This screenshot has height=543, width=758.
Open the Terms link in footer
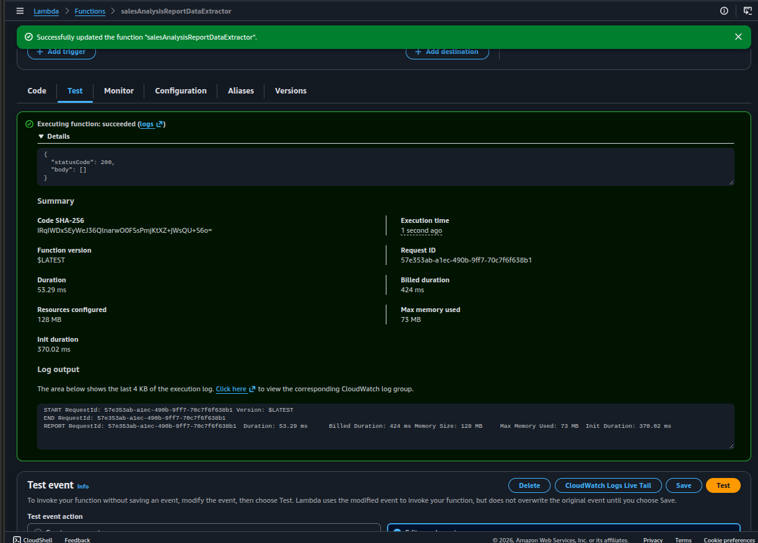pos(683,540)
